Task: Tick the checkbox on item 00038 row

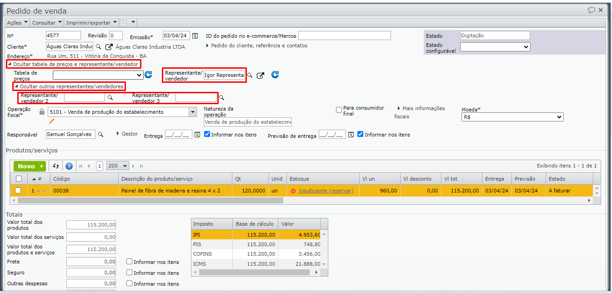Action: (x=19, y=191)
